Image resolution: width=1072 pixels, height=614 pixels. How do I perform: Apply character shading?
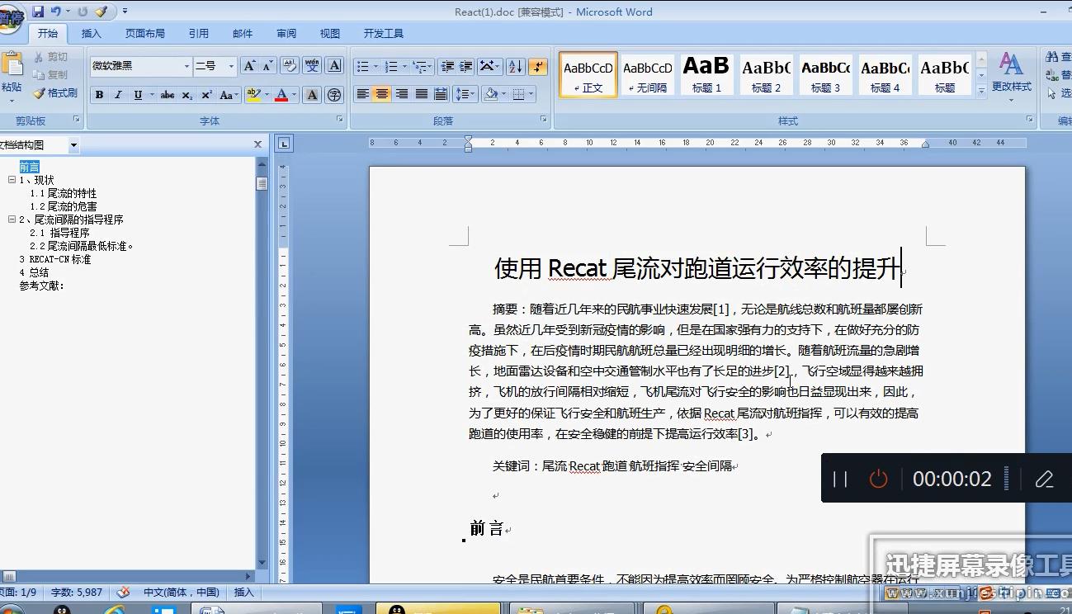tap(312, 95)
